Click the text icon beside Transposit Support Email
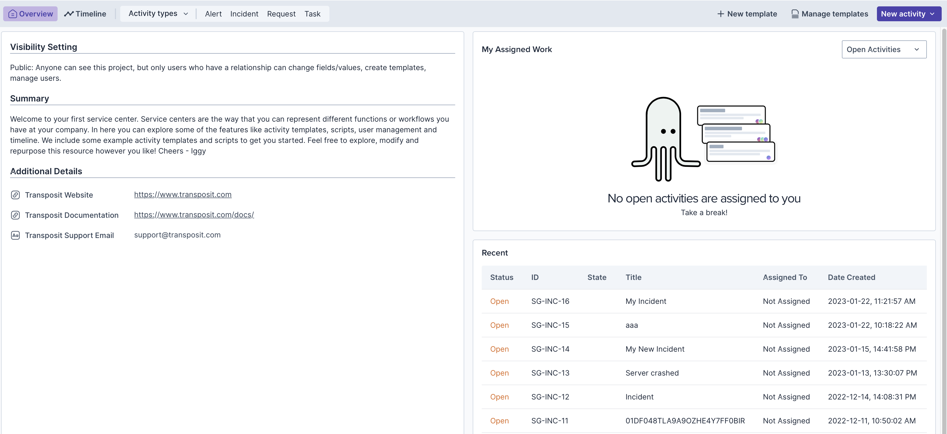 (x=15, y=235)
